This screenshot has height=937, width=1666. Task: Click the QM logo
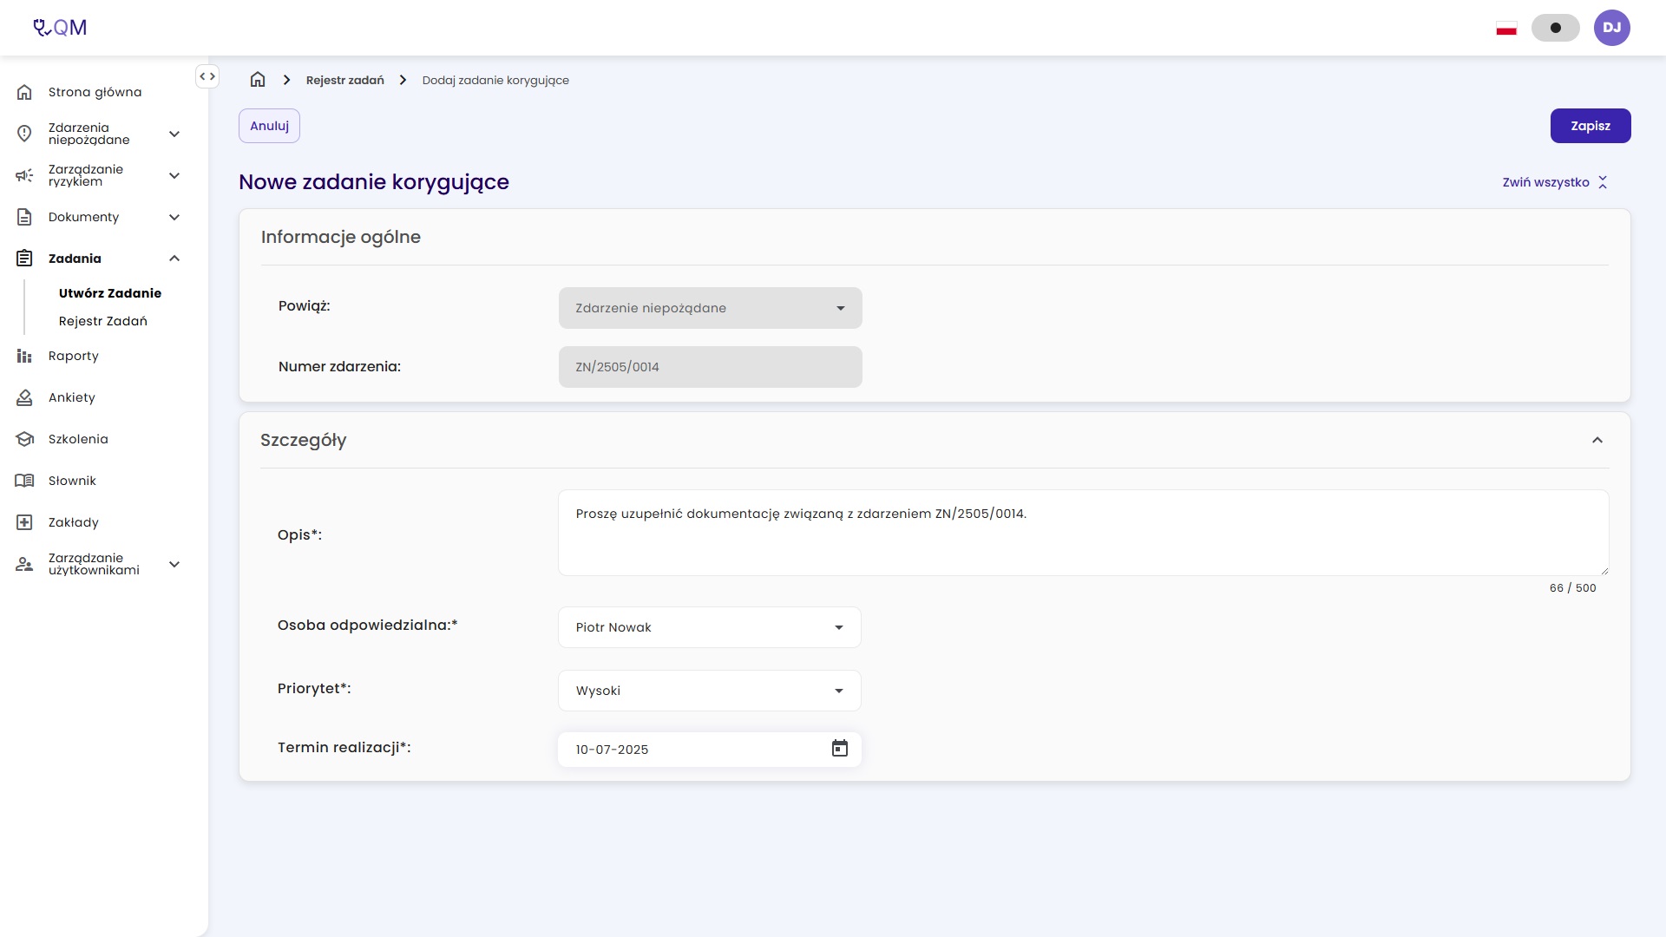point(60,28)
